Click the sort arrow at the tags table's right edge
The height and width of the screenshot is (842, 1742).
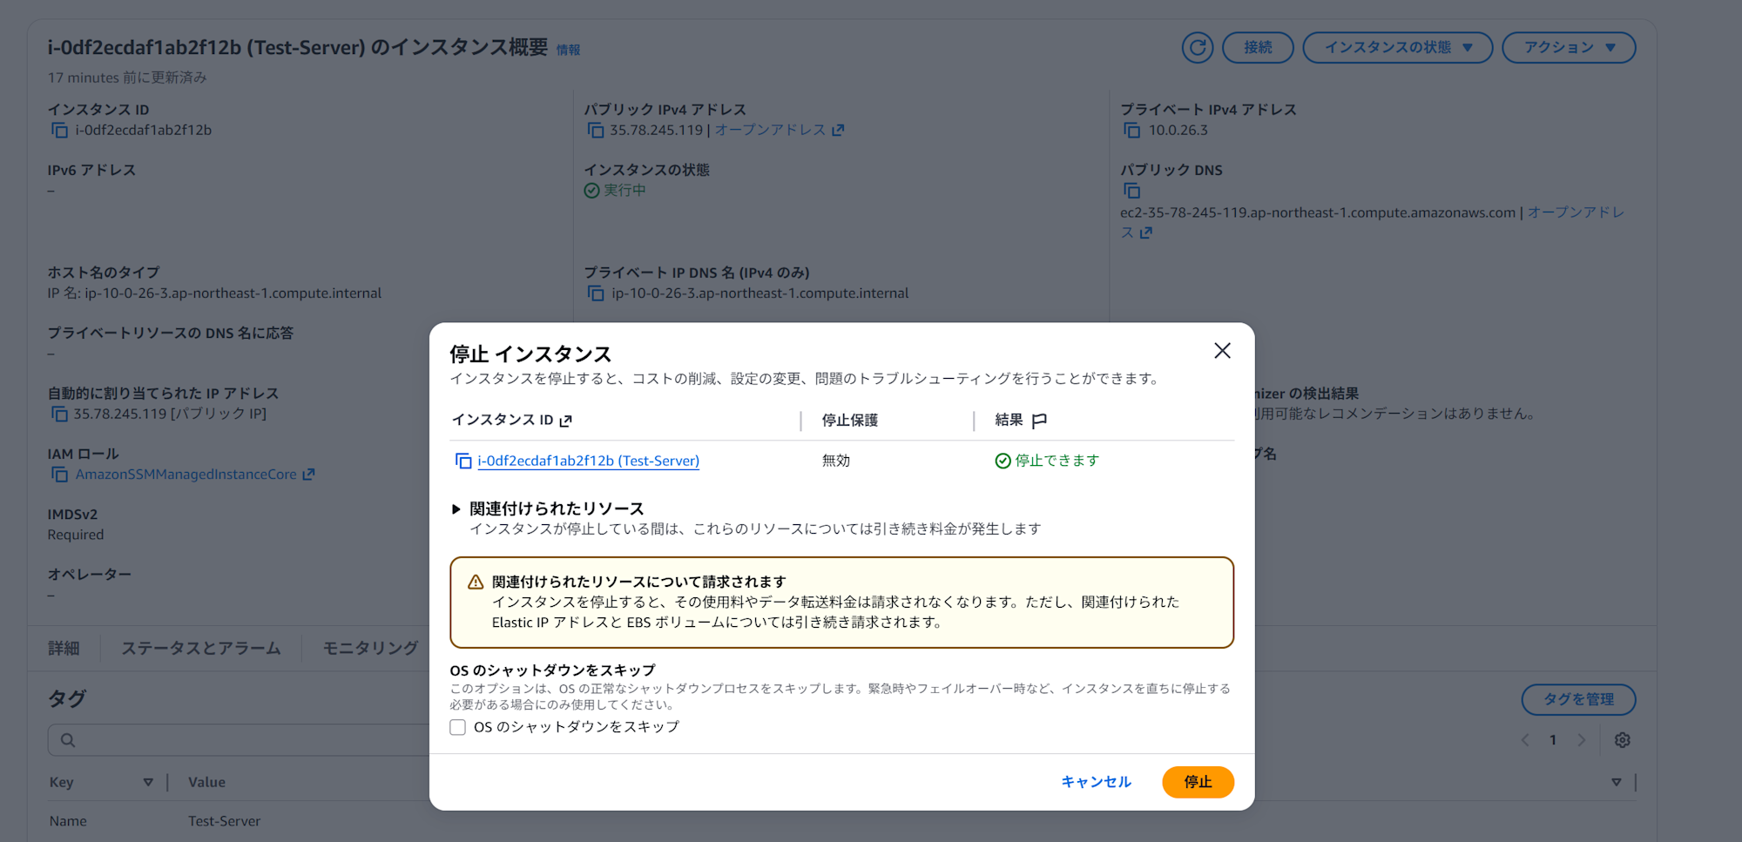point(1617,782)
